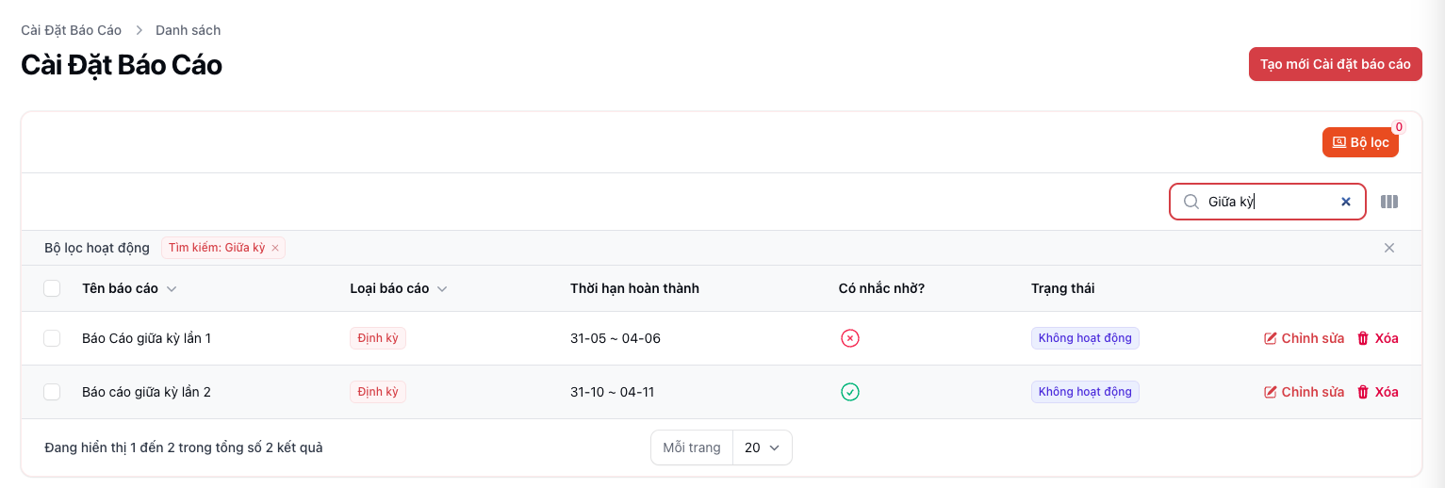Open the "Bộ lọc" filter button

1360,142
